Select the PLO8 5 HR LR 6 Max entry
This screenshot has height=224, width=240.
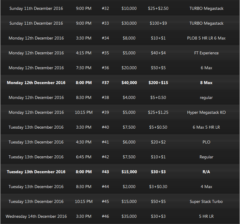pyautogui.click(x=206, y=38)
